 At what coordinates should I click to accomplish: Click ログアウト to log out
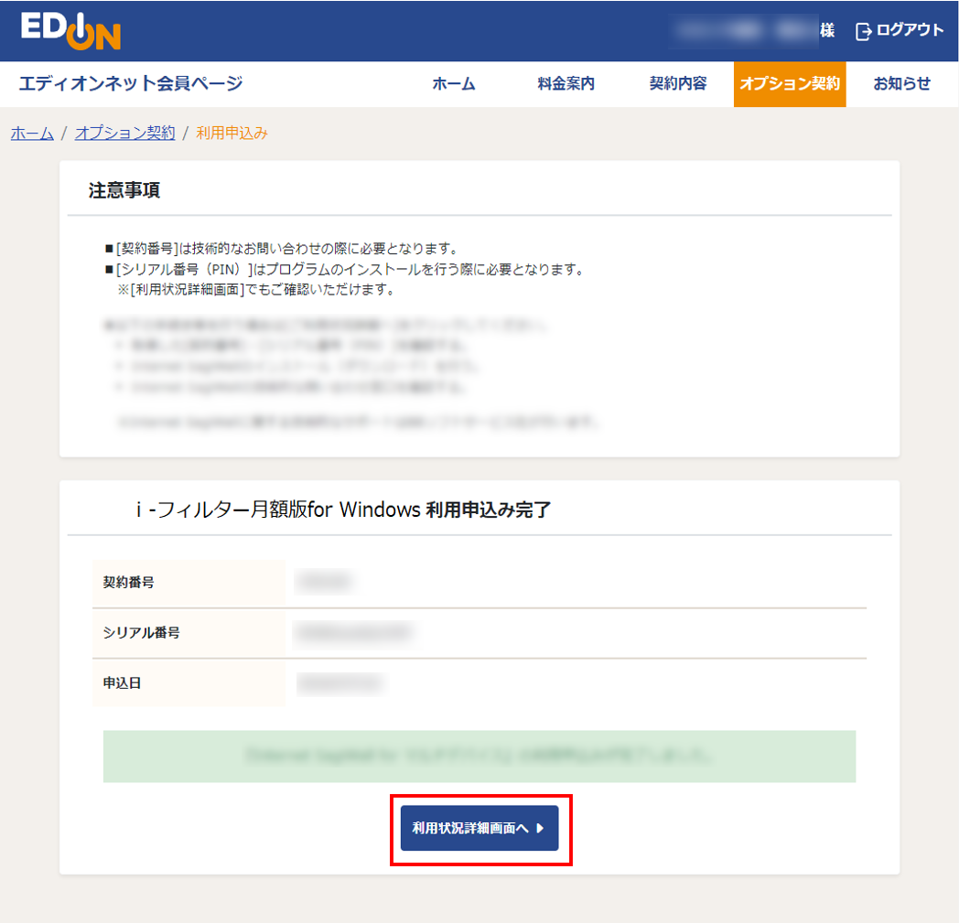tap(906, 30)
